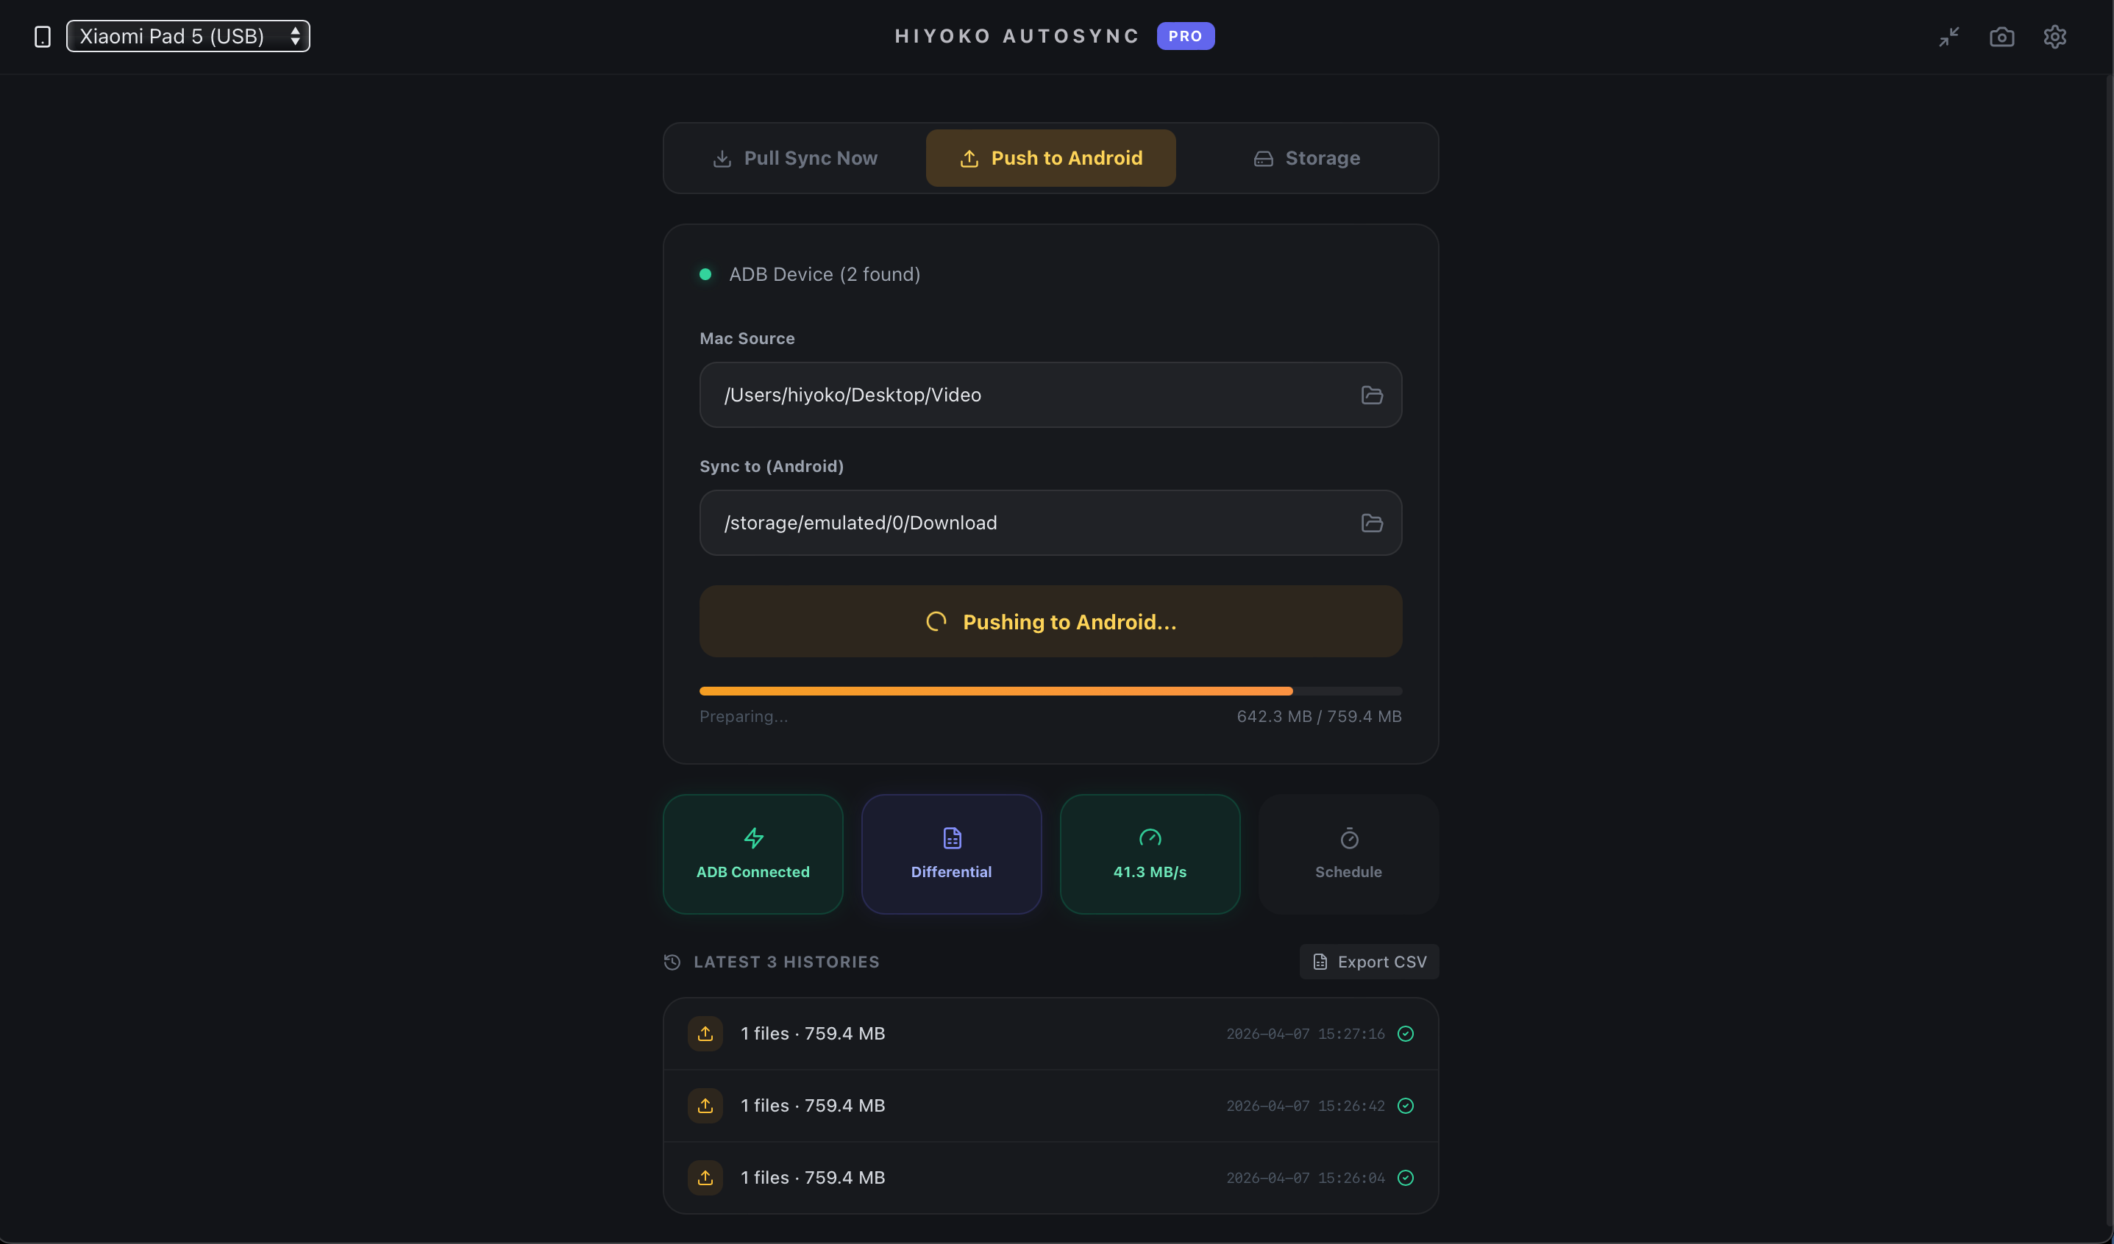The width and height of the screenshot is (2114, 1244).
Task: Click the success checkmark for the 15:27:16 entry
Action: 1405,1034
